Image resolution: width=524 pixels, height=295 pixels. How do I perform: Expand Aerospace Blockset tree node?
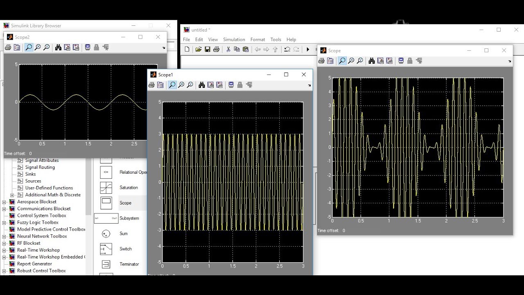click(4, 202)
